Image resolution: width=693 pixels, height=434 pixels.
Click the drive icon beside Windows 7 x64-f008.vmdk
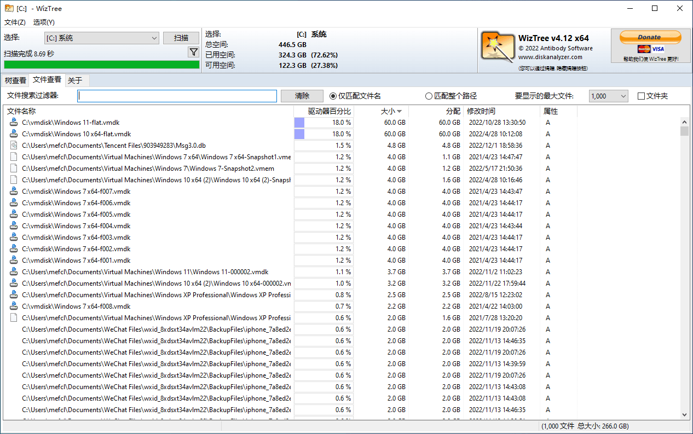tap(12, 306)
